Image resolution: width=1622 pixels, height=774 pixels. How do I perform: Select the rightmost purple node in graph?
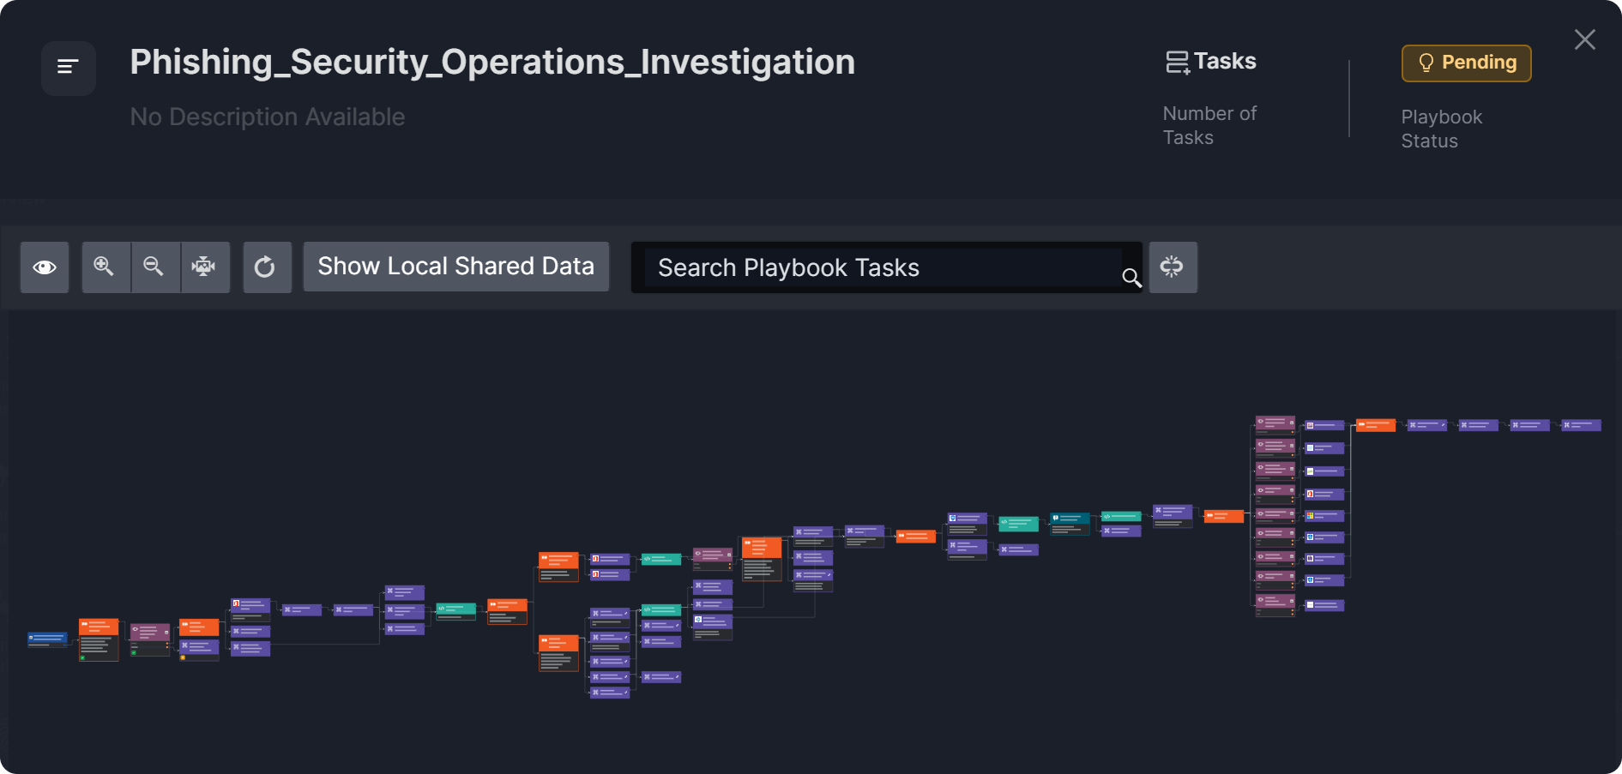click(x=1581, y=425)
